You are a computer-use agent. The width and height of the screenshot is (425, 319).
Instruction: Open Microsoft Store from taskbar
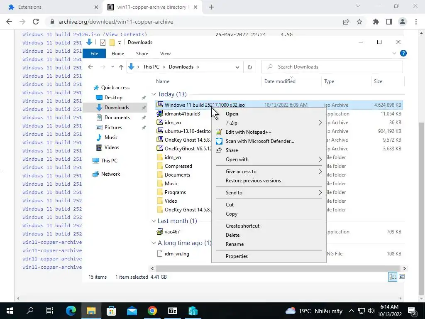111,311
